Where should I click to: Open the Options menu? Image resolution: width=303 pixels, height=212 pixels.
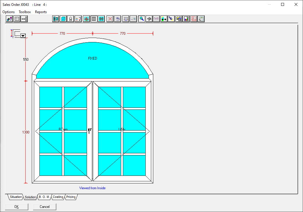[x=8, y=12]
